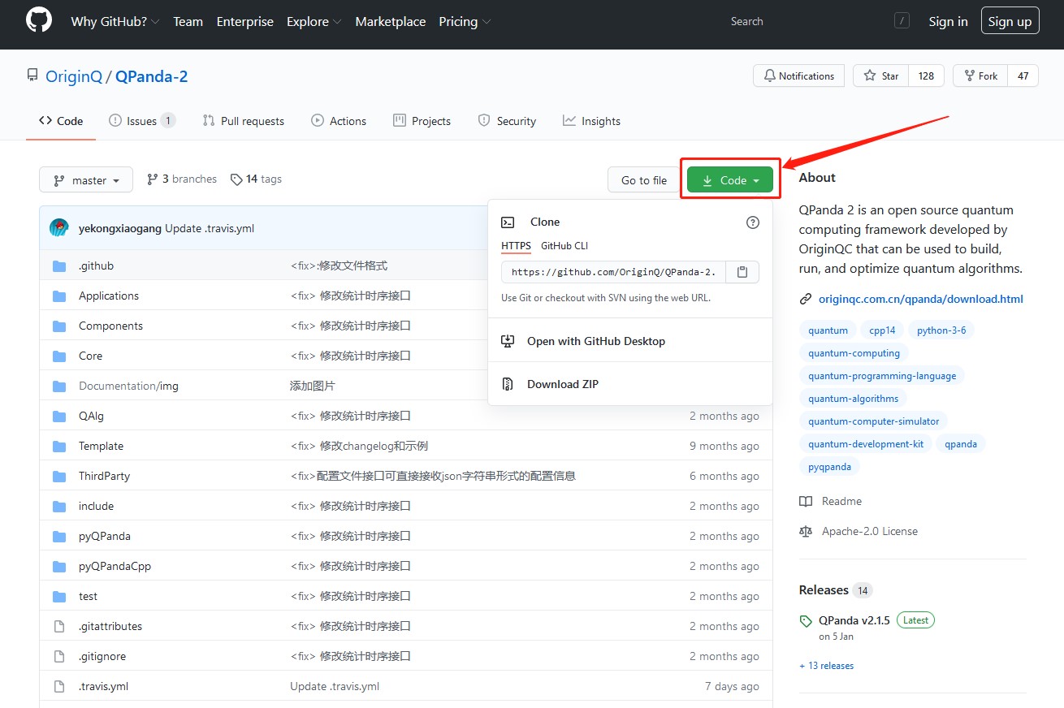Click the clone URL text field
1064x708 pixels.
click(614, 272)
